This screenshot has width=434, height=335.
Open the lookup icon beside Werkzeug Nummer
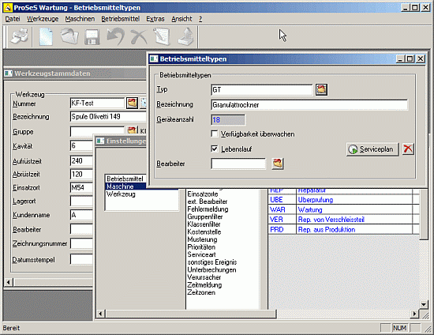tap(132, 103)
